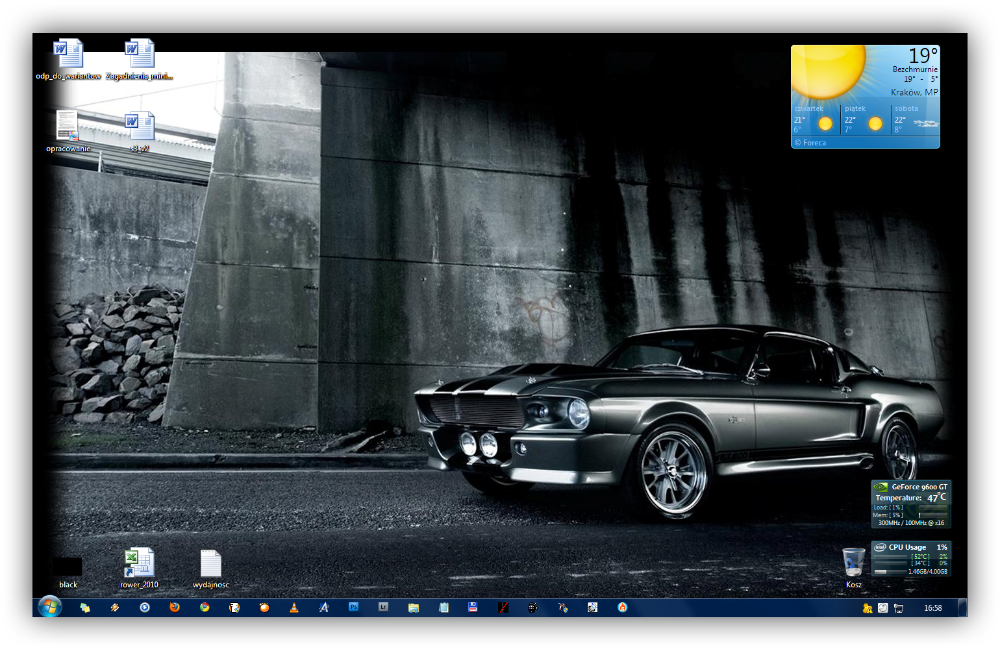
Task: Select the rower_2010 Excel shortcut
Action: click(x=139, y=563)
